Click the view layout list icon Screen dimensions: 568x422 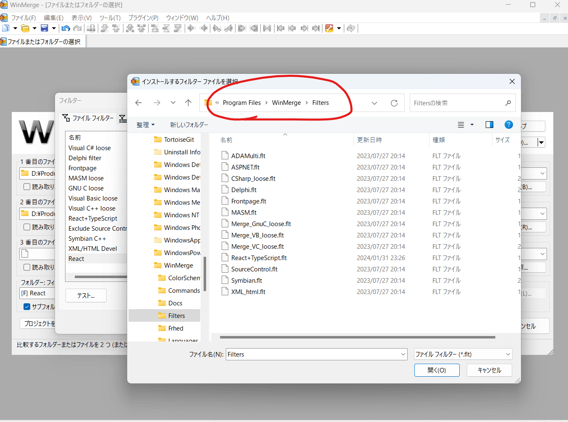pos(461,125)
